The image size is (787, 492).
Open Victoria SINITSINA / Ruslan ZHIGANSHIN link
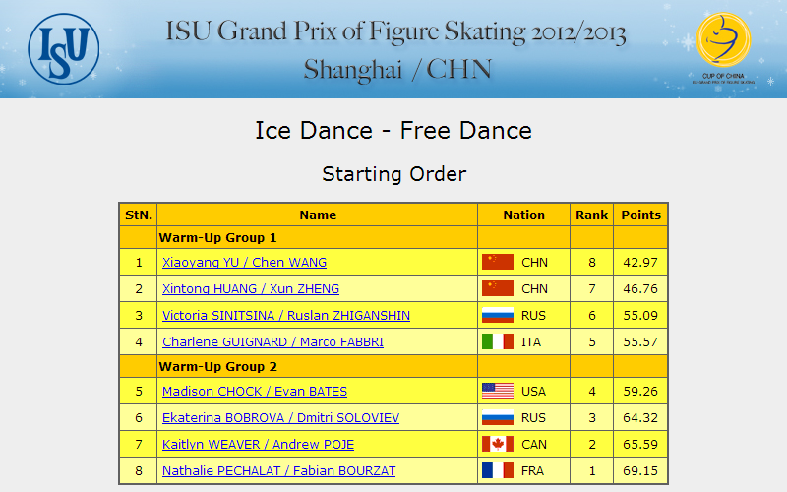coord(286,316)
